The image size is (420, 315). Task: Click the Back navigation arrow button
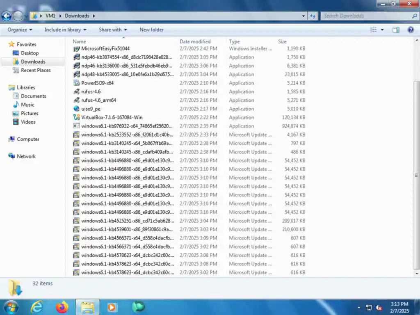[7, 16]
